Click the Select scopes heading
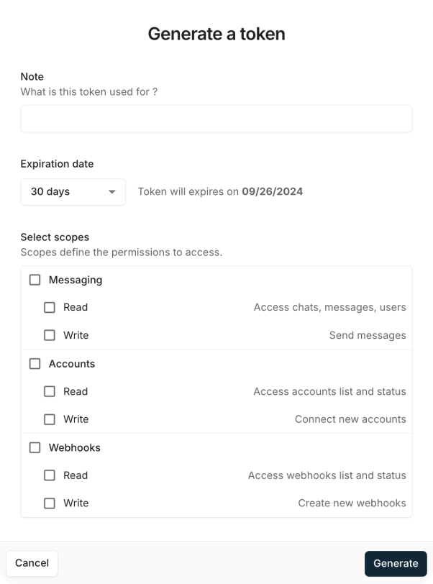This screenshot has width=433, height=584. pyautogui.click(x=58, y=237)
